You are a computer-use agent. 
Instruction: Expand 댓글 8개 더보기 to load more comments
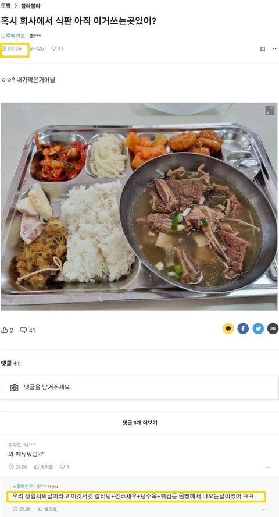point(139,422)
